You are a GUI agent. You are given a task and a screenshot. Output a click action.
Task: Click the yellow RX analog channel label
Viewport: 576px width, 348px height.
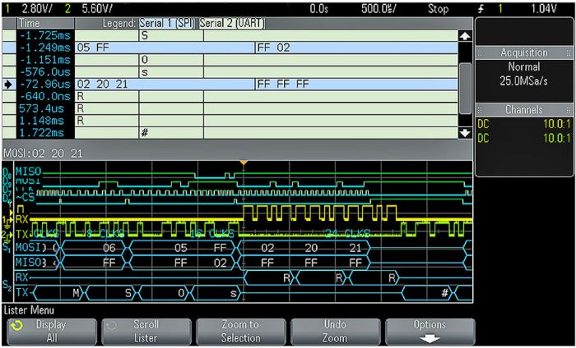(21, 219)
